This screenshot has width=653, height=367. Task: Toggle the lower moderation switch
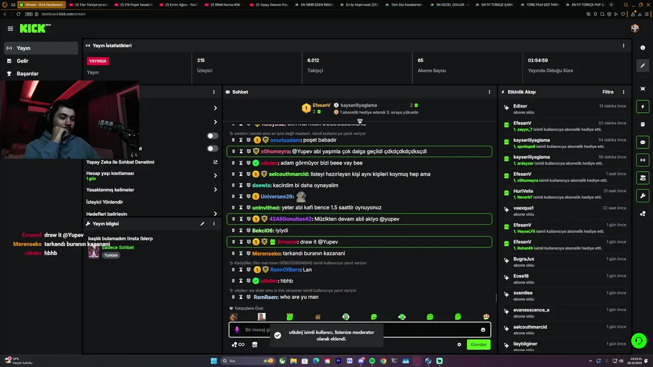click(x=213, y=149)
